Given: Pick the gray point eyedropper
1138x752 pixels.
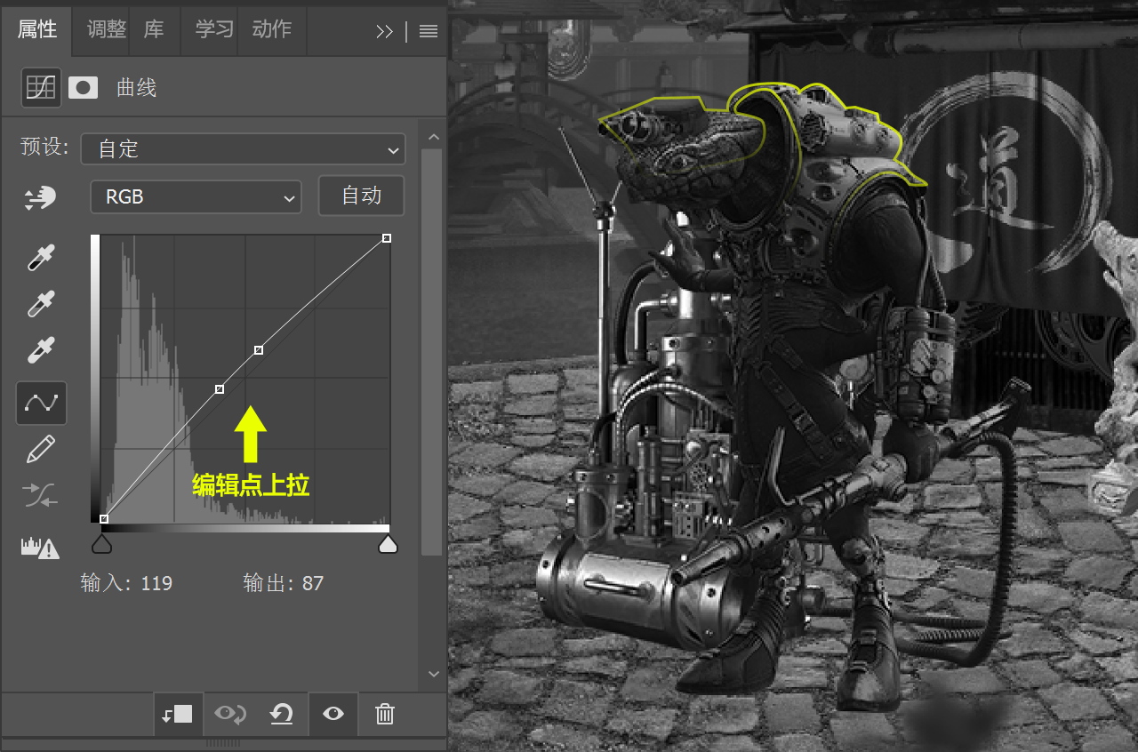Looking at the screenshot, I should click(41, 305).
